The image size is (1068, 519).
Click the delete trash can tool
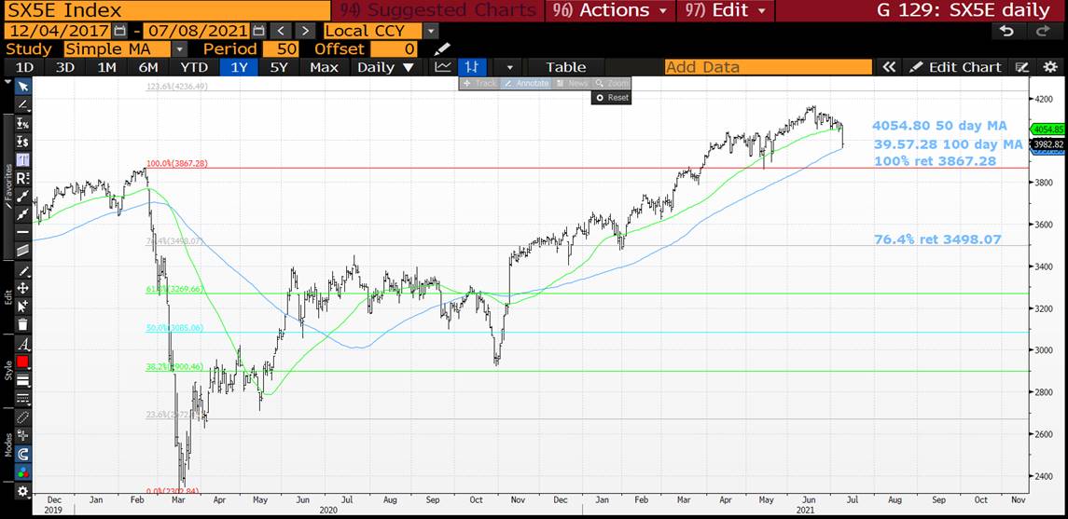(22, 323)
